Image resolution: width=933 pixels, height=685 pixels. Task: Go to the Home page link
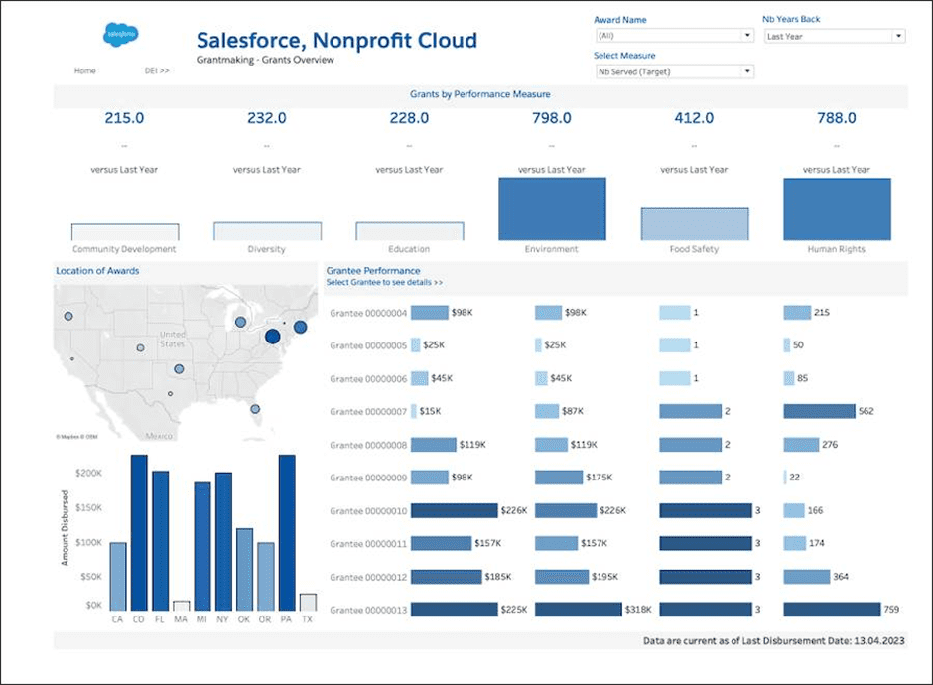[85, 71]
